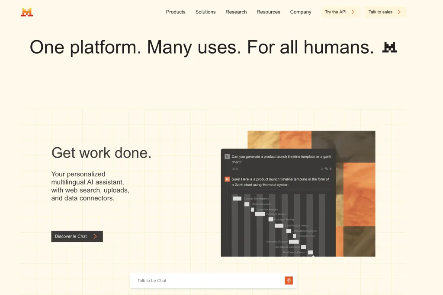
Task: Expand the Solutions menu
Action: (x=205, y=12)
